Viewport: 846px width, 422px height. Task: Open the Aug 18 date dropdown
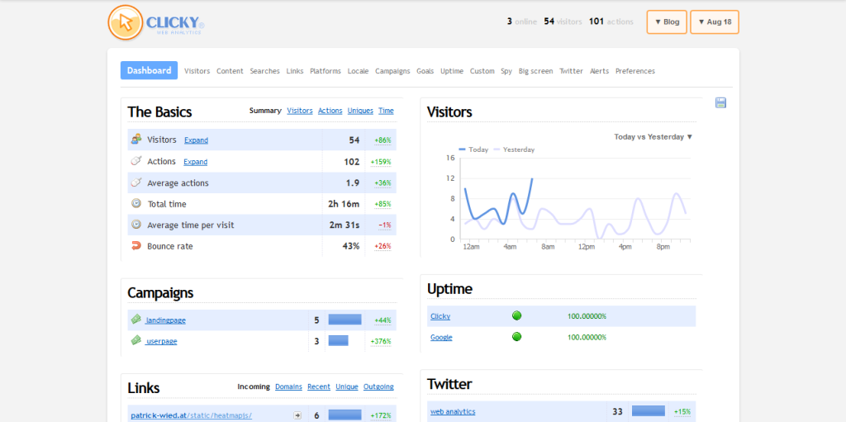tap(715, 22)
